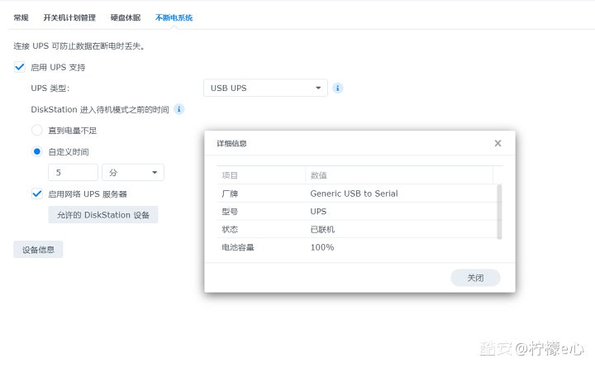Click the detail dialog vertical scrollbar
Viewport: 595px width, 368px height.
coord(499,212)
